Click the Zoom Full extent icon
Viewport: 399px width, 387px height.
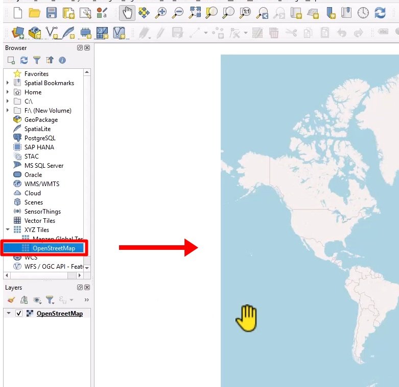(195, 13)
